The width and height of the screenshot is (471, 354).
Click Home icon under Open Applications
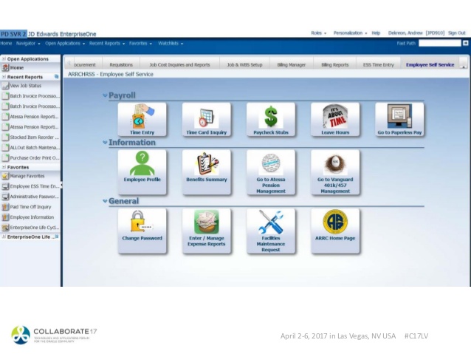[x=5, y=68]
